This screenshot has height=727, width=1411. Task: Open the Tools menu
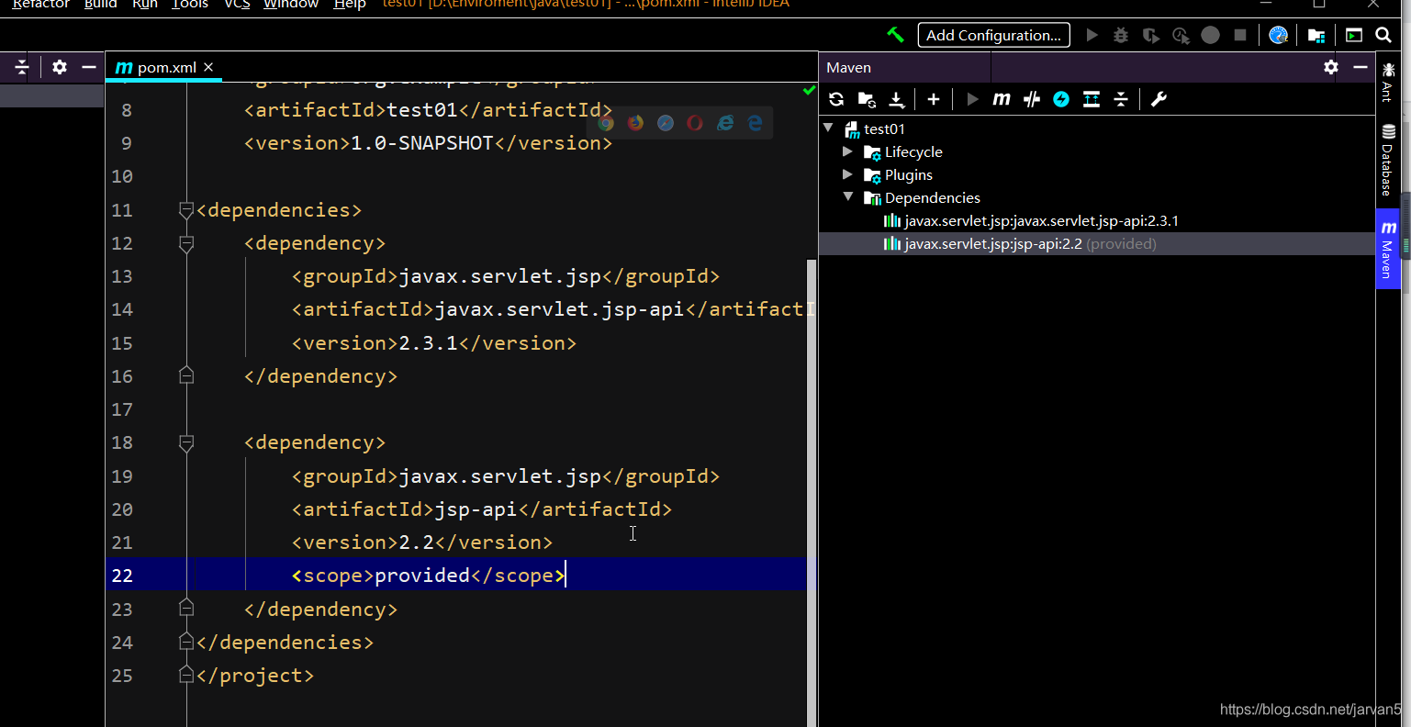190,5
